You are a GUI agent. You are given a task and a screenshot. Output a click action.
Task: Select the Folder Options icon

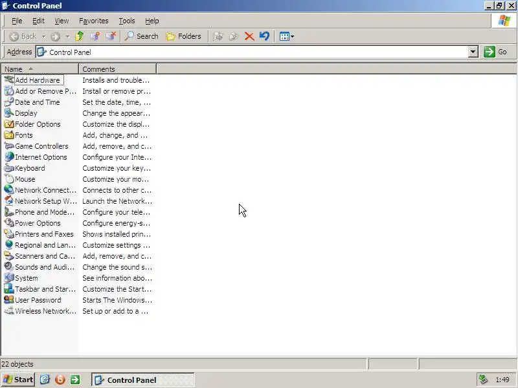[9, 124]
